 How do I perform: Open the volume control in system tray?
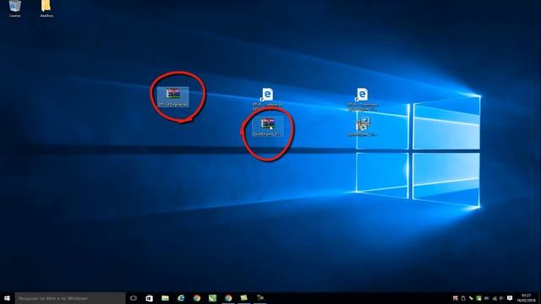501,298
